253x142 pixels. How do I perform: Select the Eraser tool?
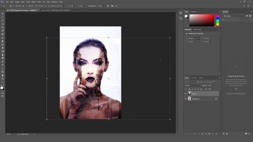[x=2, y=48]
